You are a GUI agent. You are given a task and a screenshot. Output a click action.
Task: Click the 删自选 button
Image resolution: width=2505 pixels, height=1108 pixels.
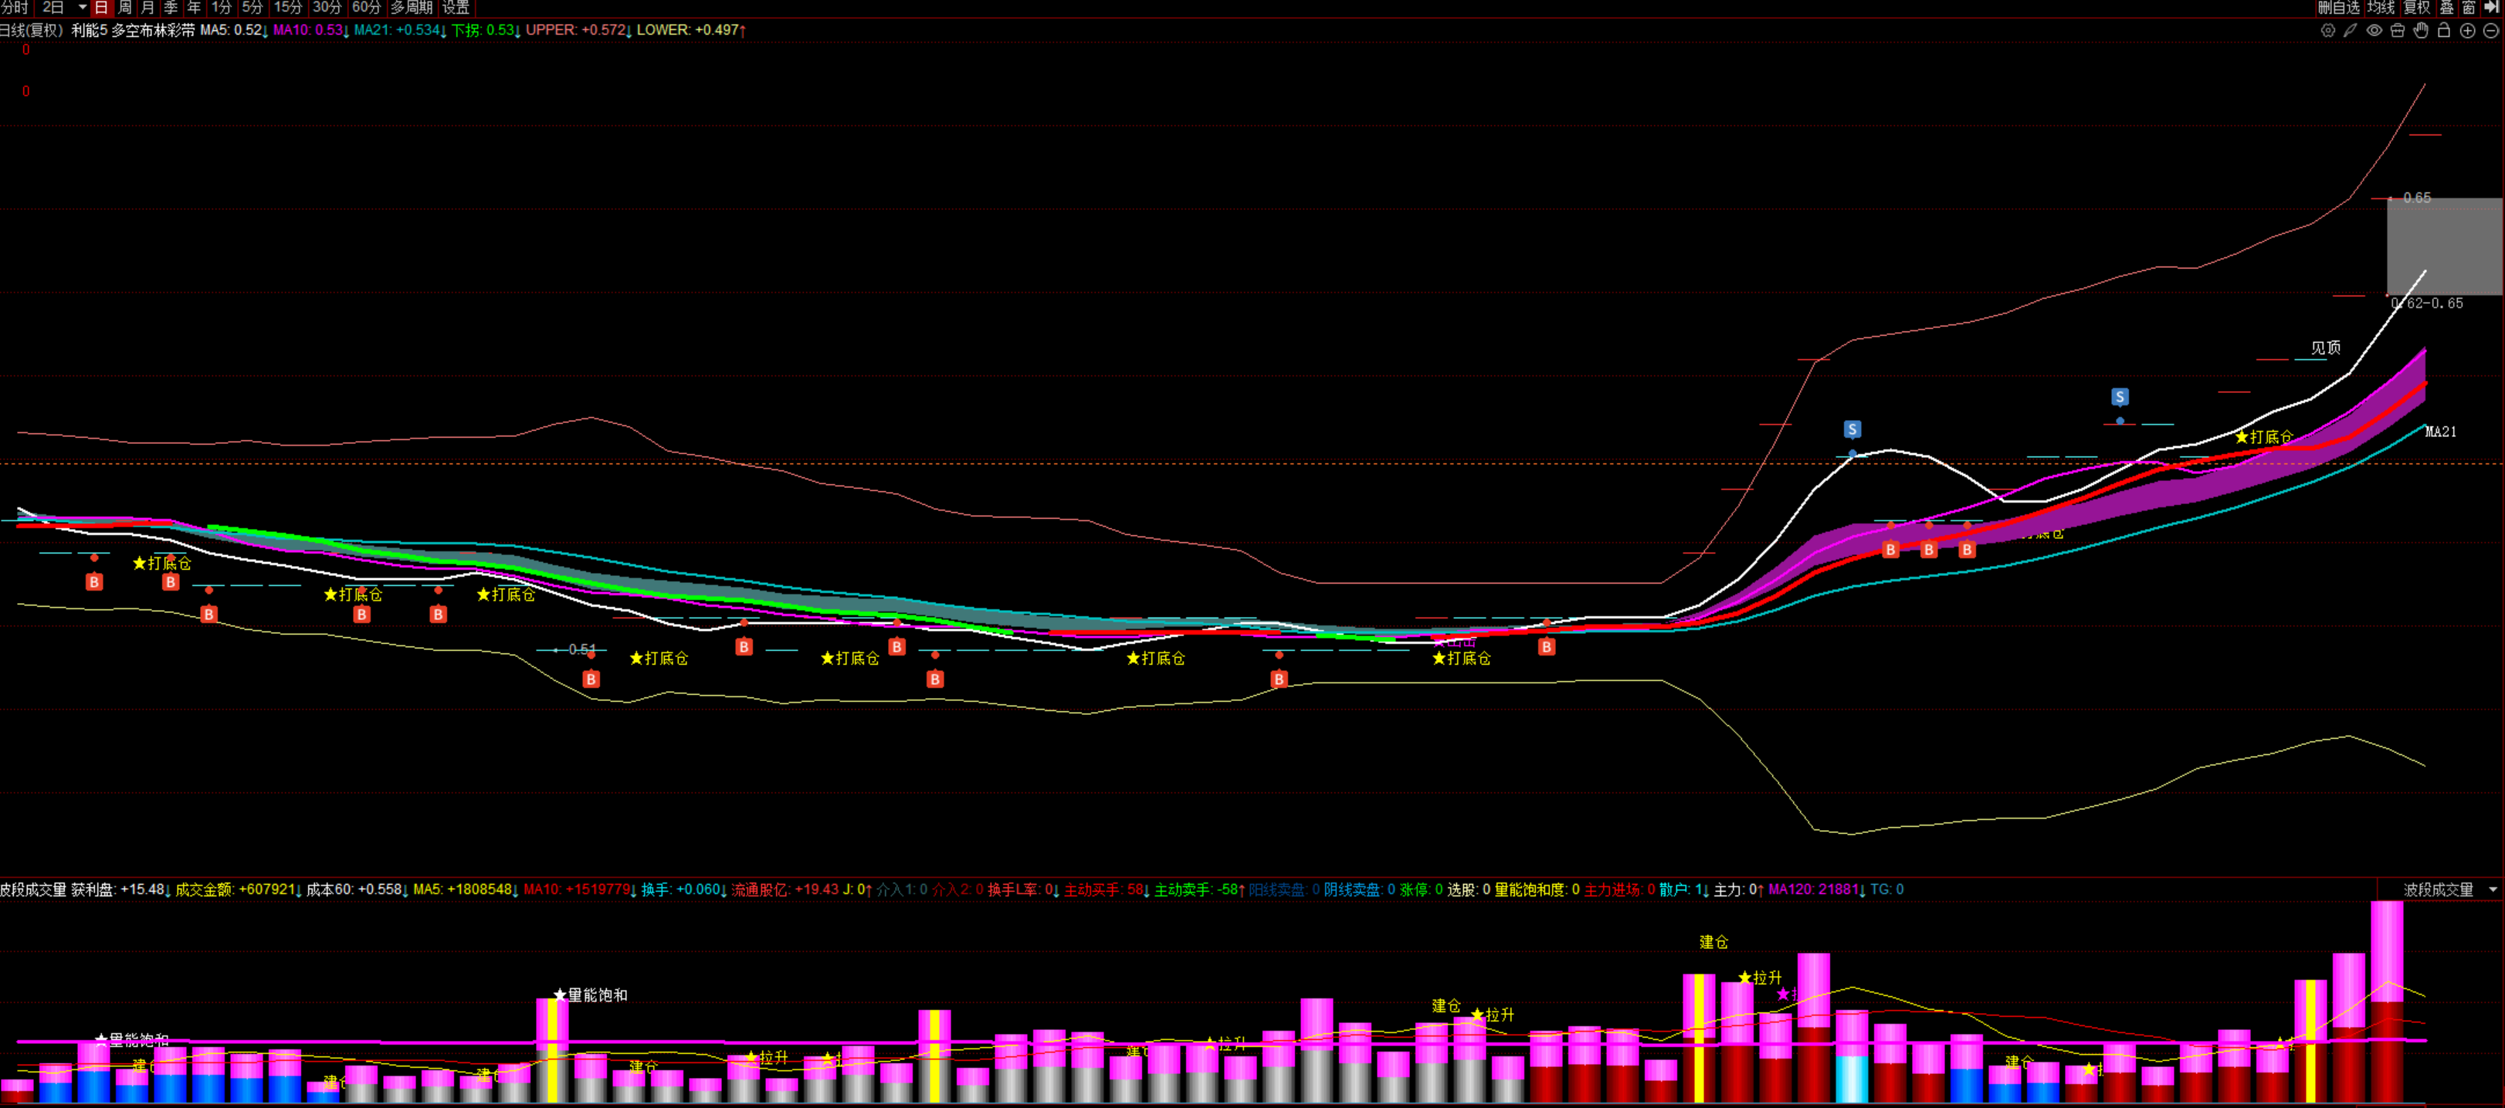point(2337,8)
